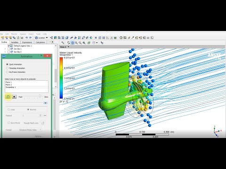The image size is (226, 169).
Task: Expand the Iso Clip 1 tree node
Action: (5, 49)
